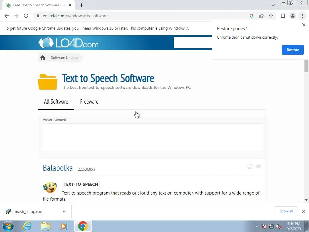This screenshot has width=309, height=232.
Task: Click the address bar URL text
Action: point(75,16)
